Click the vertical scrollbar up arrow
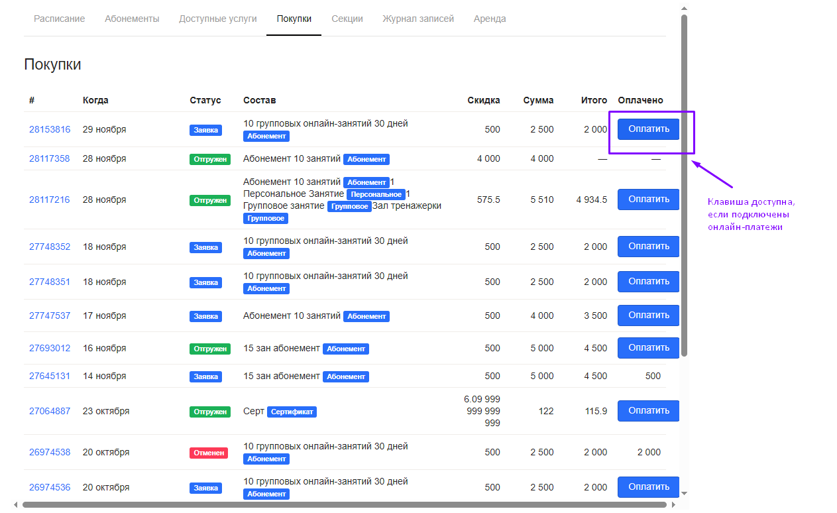Image resolution: width=837 pixels, height=513 pixels. [684, 9]
